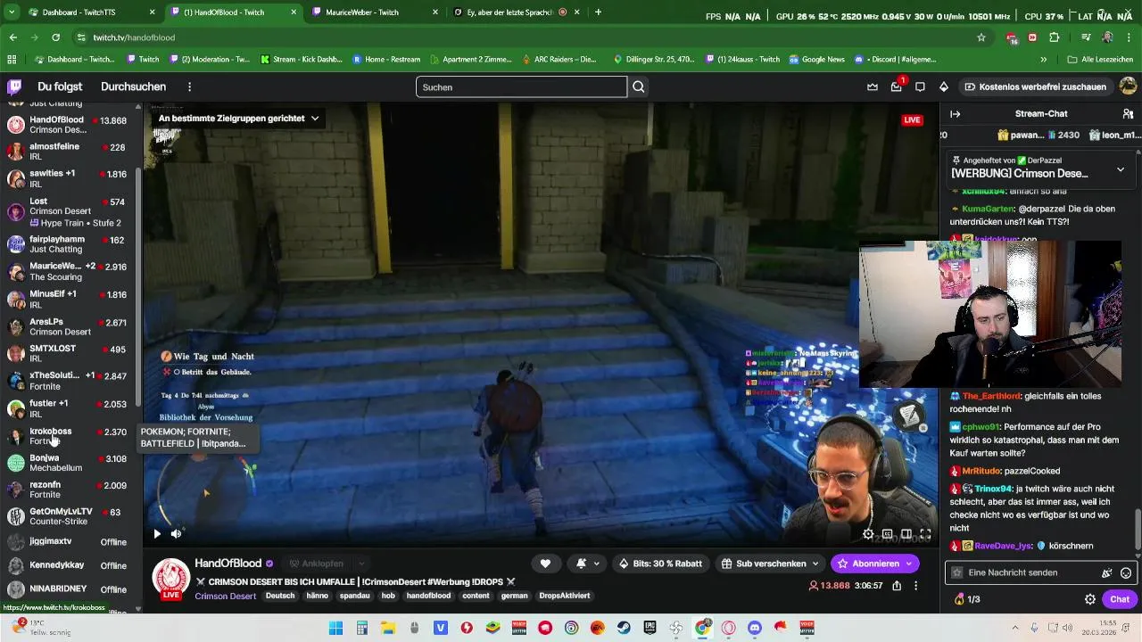Open the Epic Games taskbar icon
The width and height of the screenshot is (1142, 642).
coord(650,628)
